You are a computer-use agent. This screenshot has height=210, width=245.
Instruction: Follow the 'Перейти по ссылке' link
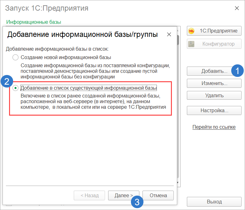(x=214, y=127)
